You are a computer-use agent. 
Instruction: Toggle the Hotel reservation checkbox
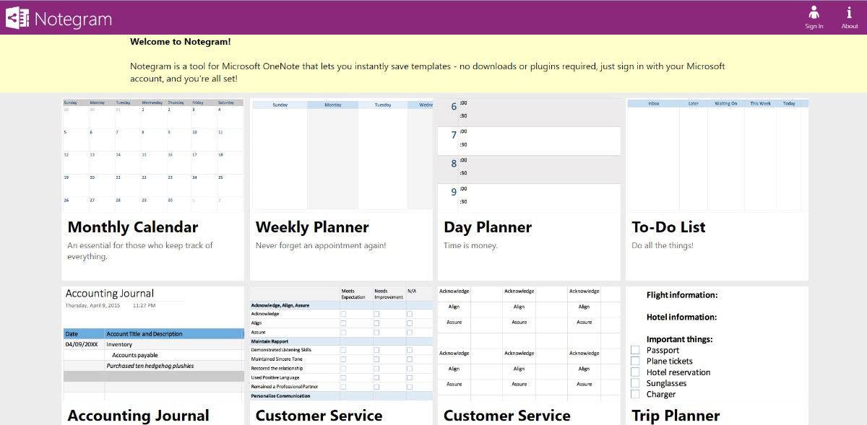635,372
